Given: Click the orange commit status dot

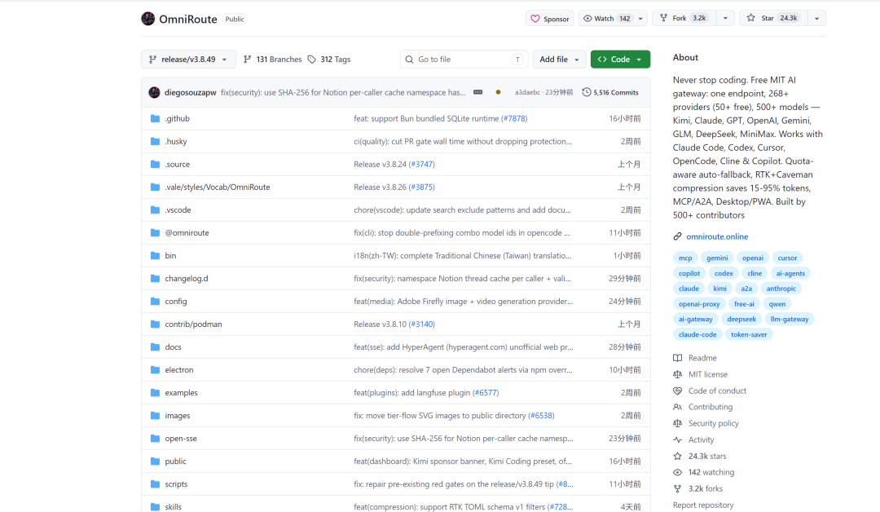Looking at the screenshot, I should [x=498, y=92].
